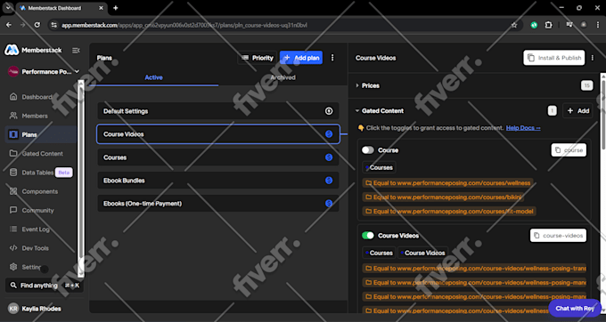Click the courses/bikini URL rule
This screenshot has width=606, height=322.
pos(443,197)
